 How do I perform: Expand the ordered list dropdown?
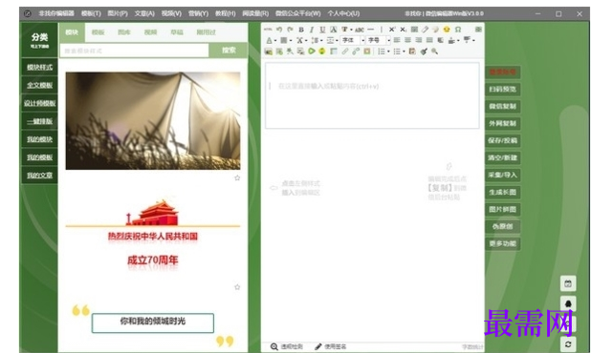click(388, 52)
